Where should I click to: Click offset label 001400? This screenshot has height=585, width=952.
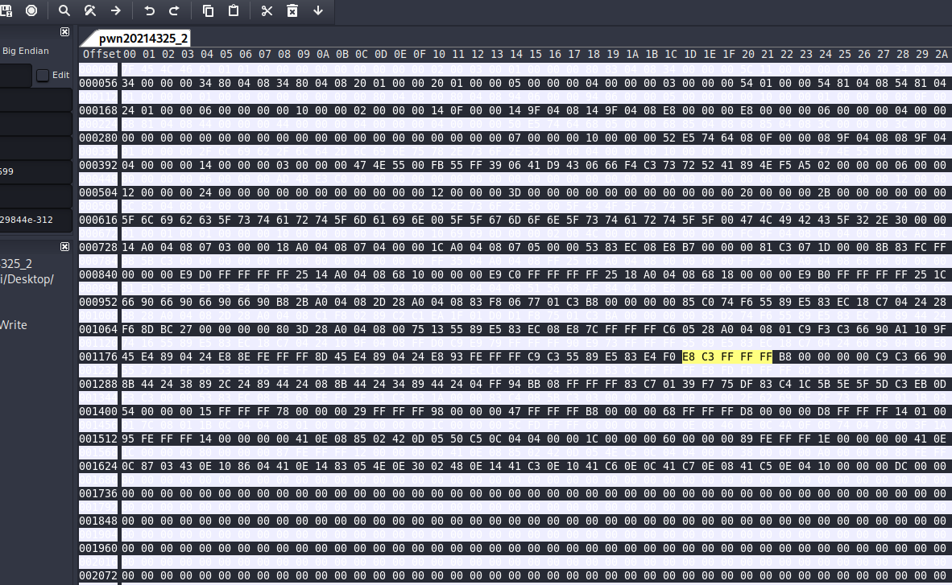coord(97,411)
